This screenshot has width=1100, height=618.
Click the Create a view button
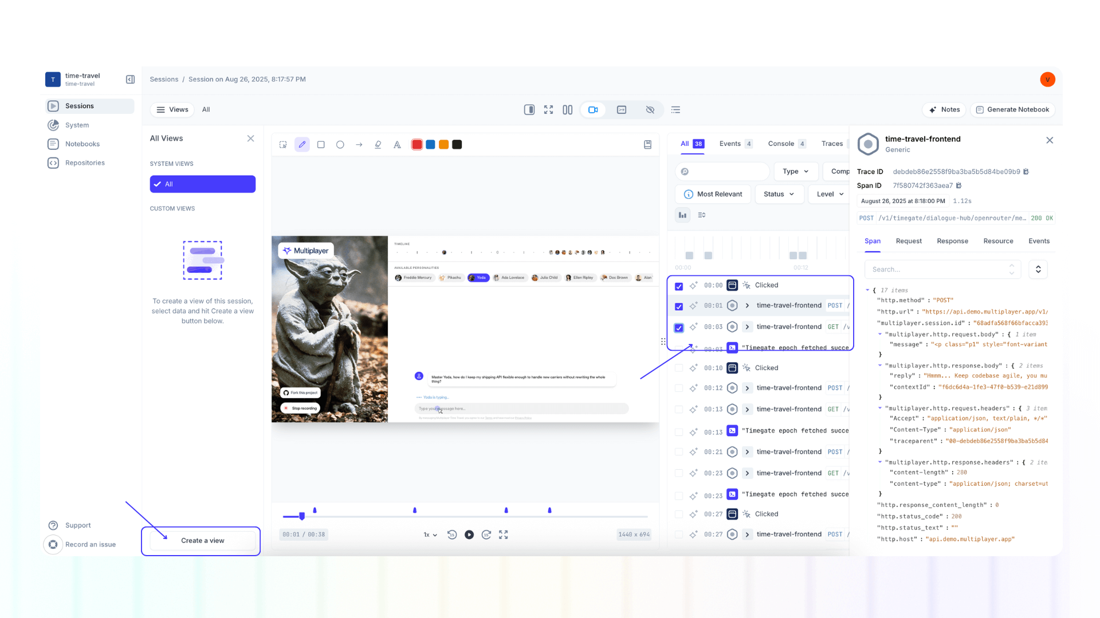pos(203,541)
